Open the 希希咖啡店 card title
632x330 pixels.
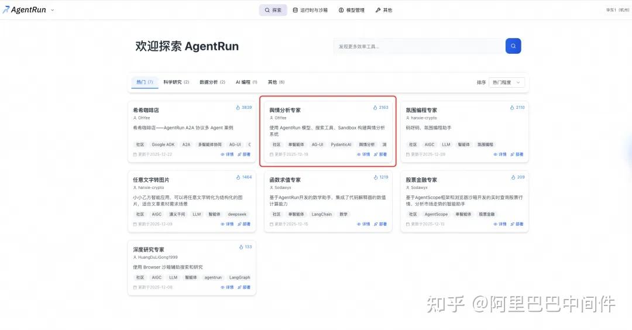146,110
